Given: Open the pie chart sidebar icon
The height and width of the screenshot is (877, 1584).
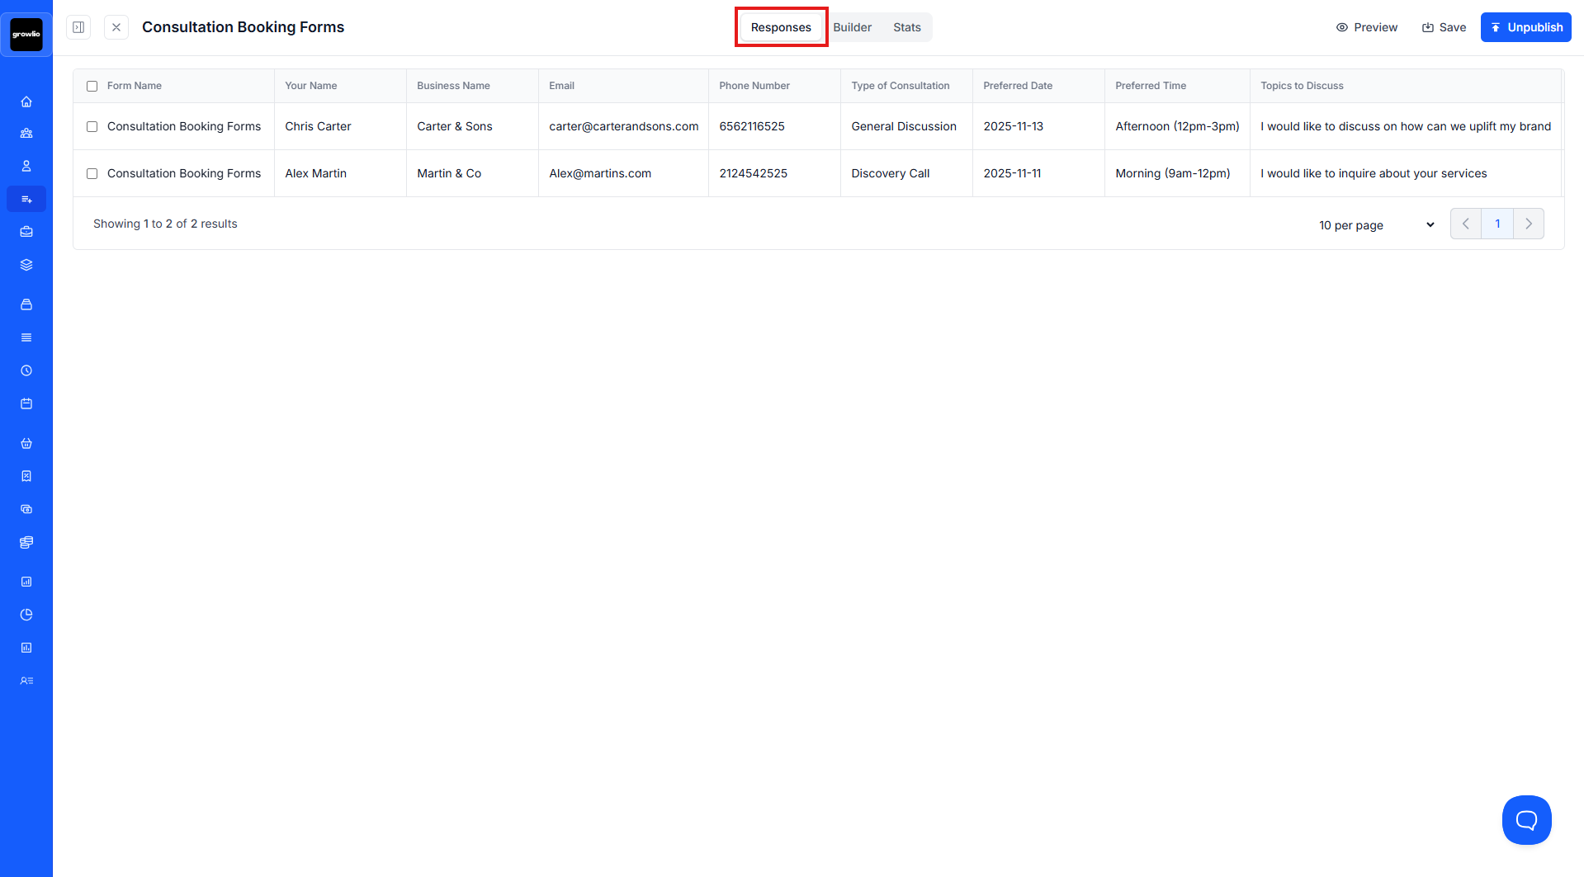Looking at the screenshot, I should pyautogui.click(x=26, y=615).
